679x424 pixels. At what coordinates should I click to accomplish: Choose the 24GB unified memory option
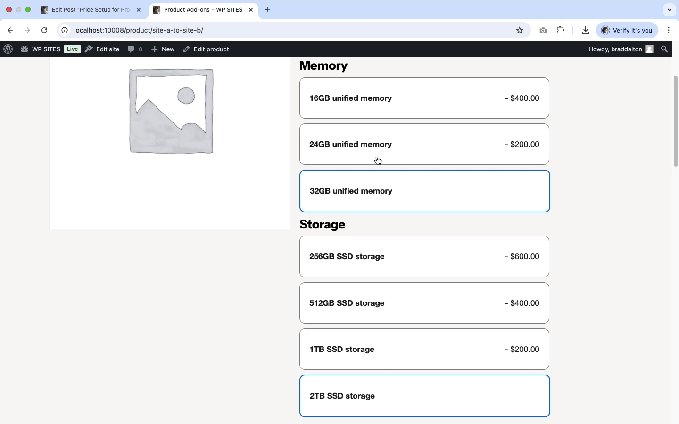pyautogui.click(x=424, y=144)
